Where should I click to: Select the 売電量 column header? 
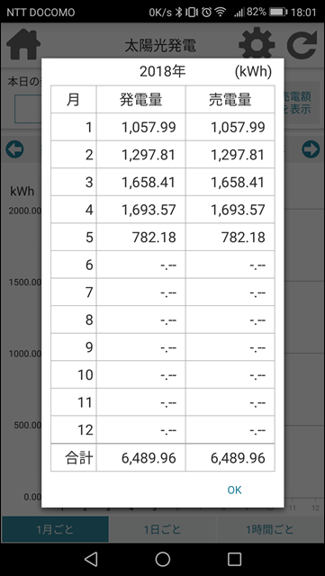point(230,100)
